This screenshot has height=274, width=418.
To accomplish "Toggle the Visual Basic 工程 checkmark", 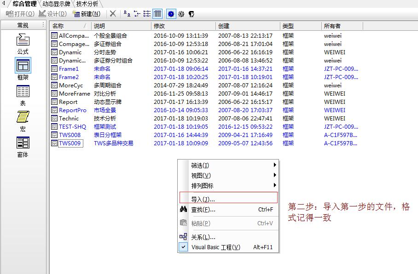I will (x=183, y=247).
